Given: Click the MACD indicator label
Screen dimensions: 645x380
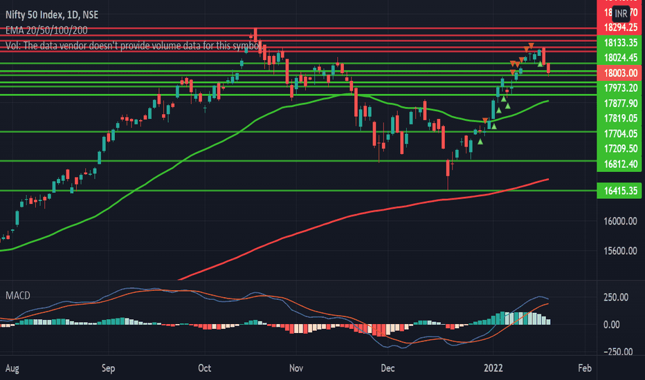Looking at the screenshot, I should (x=18, y=296).
